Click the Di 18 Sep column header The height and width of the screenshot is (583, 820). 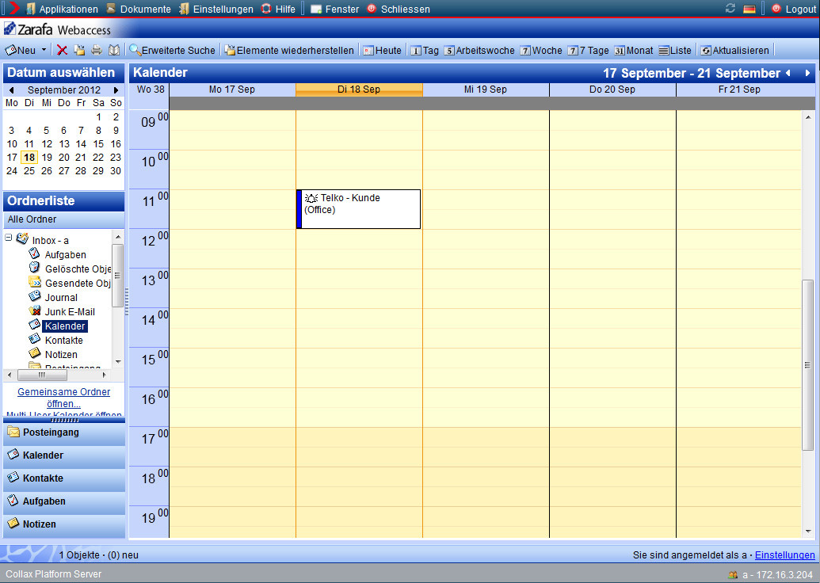tap(359, 90)
